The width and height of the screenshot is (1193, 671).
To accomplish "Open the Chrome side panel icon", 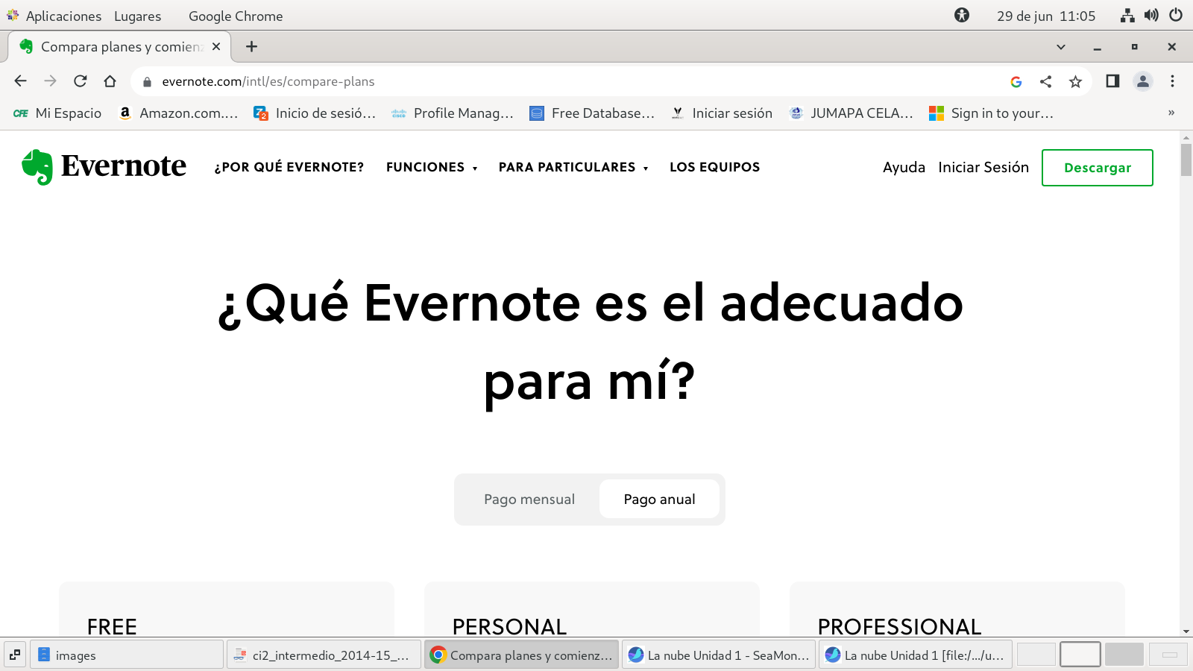I will pos(1112,81).
